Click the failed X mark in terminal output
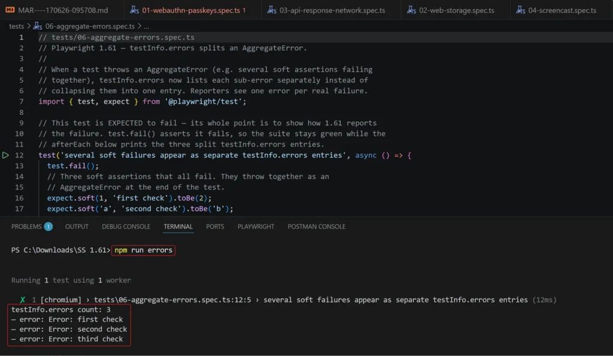The width and height of the screenshot is (613, 356). [23, 300]
